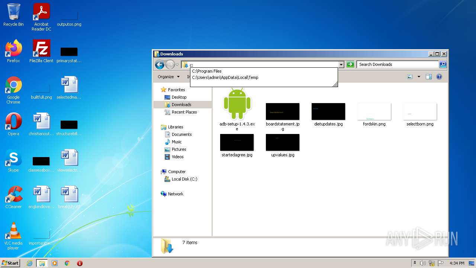Select breakjuly.rtf document on desktop

(69, 197)
